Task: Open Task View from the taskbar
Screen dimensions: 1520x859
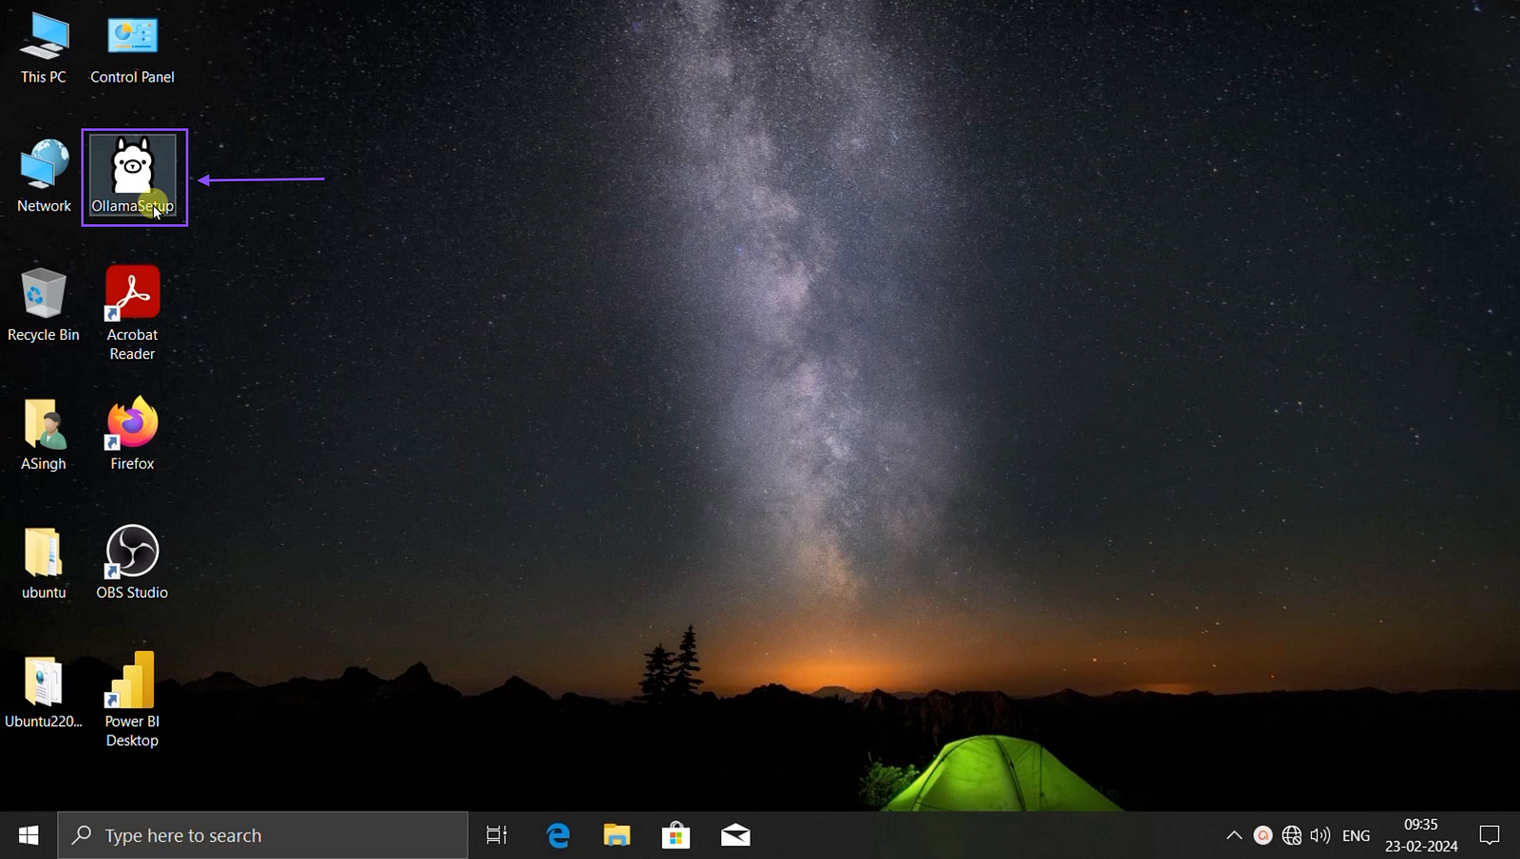Action: coord(497,835)
